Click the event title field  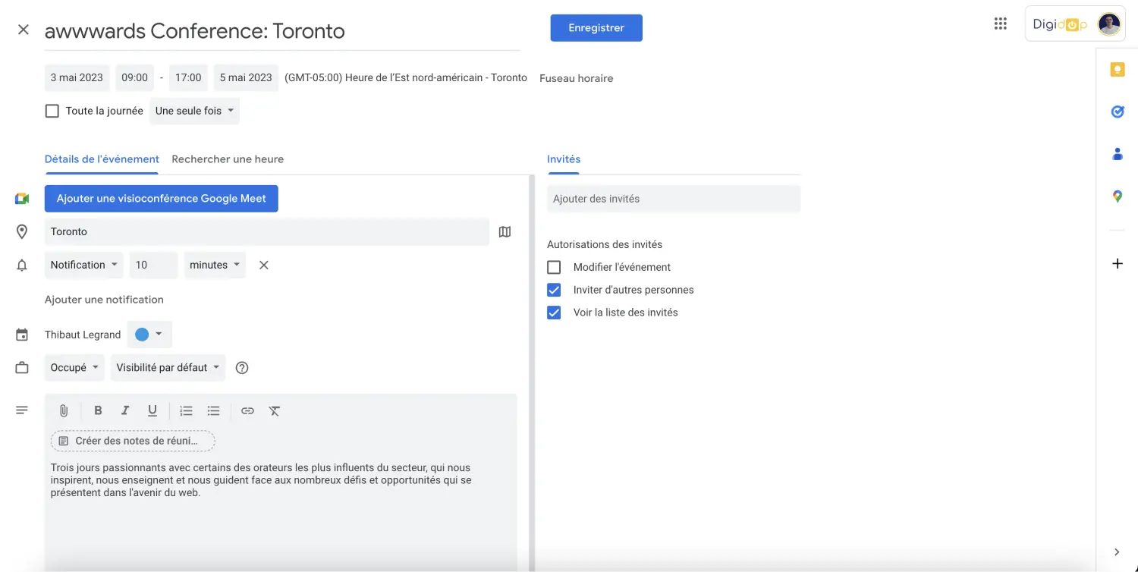point(282,31)
